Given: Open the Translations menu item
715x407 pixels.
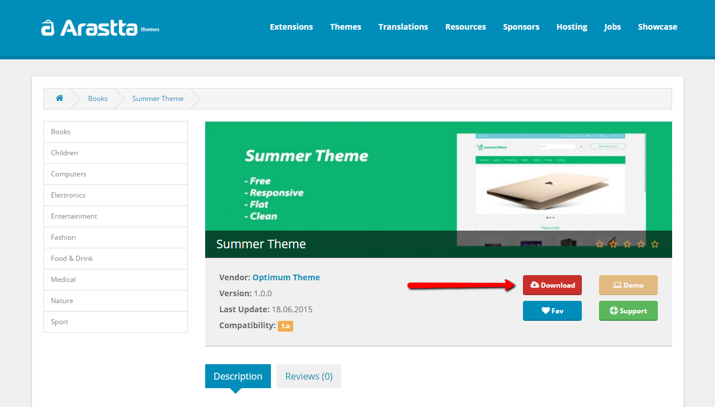Looking at the screenshot, I should pyautogui.click(x=403, y=27).
